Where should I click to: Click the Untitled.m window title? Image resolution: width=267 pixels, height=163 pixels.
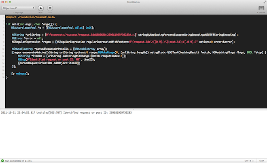(x=133, y=2)
